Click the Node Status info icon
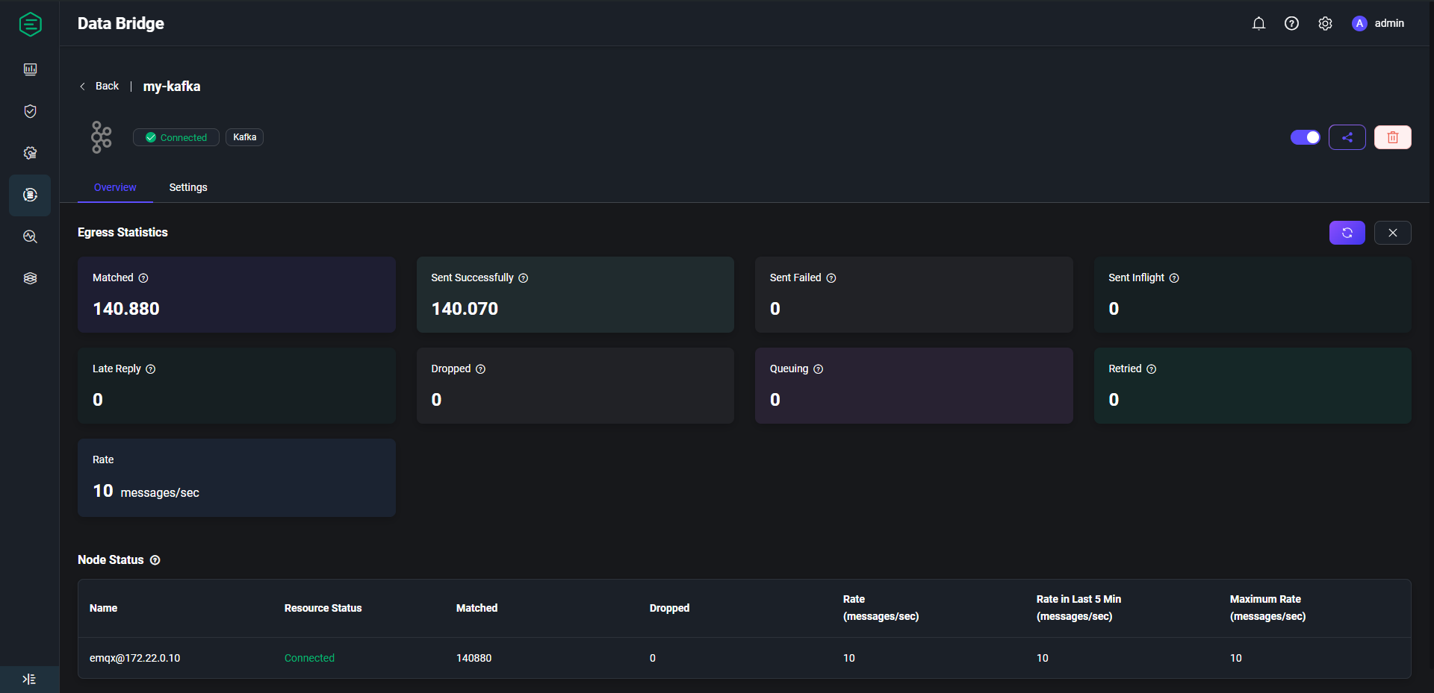 coord(155,560)
